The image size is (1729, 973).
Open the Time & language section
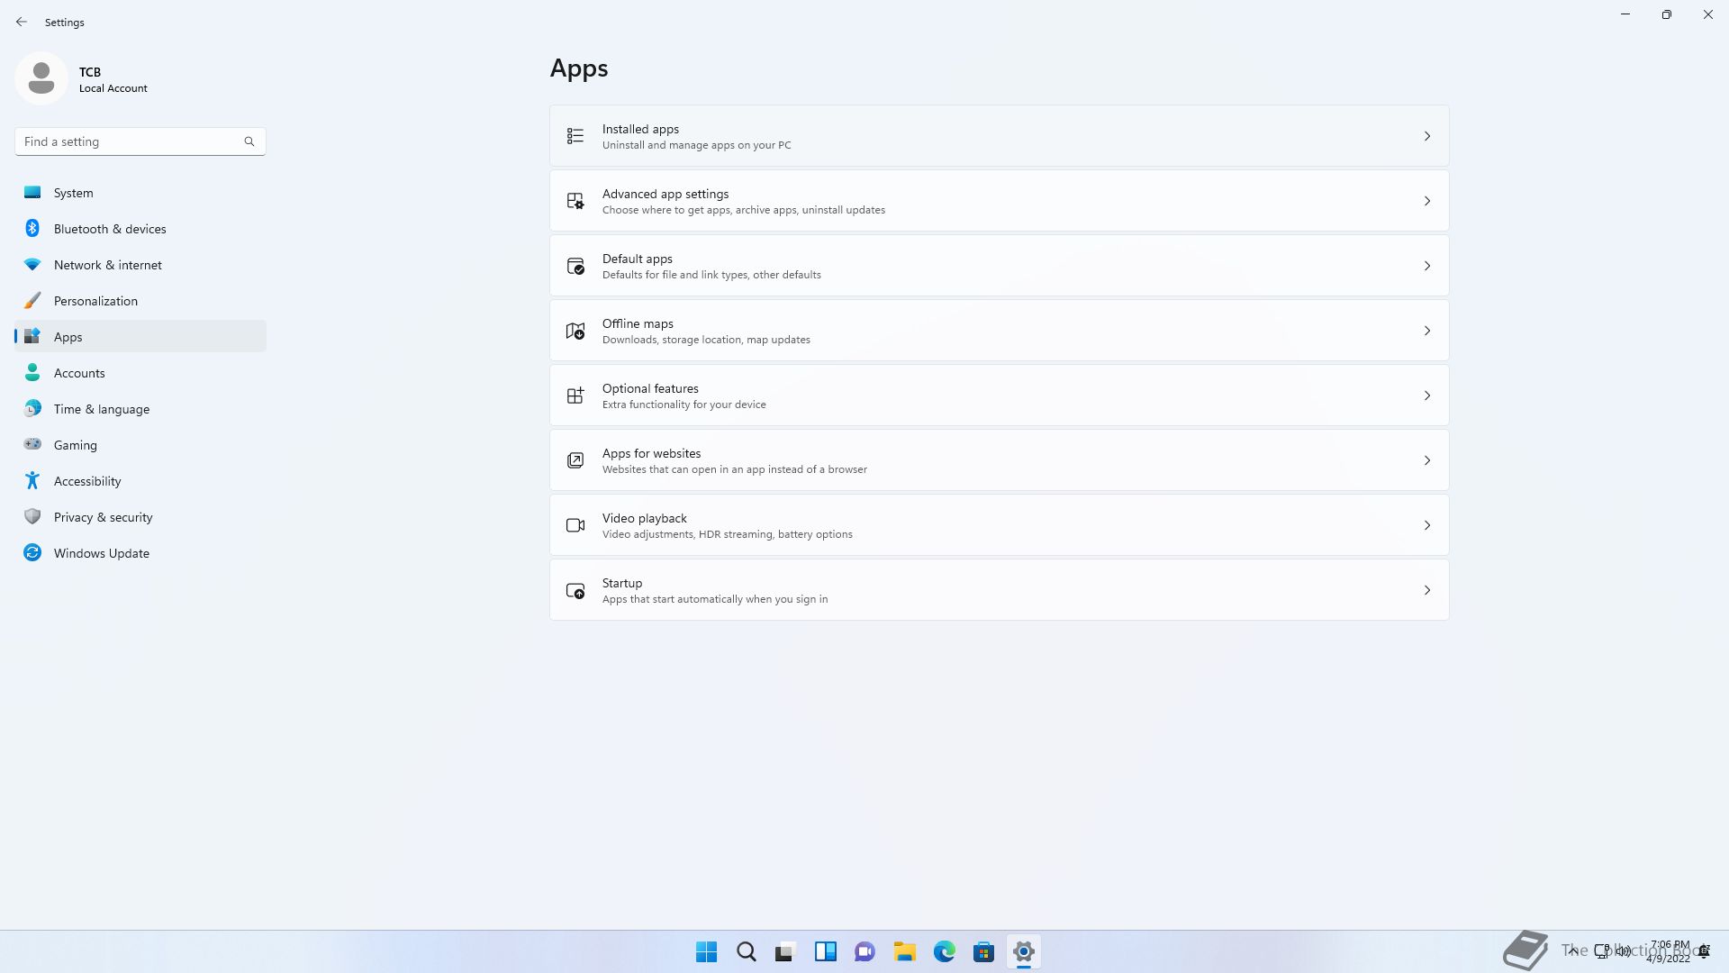click(101, 409)
